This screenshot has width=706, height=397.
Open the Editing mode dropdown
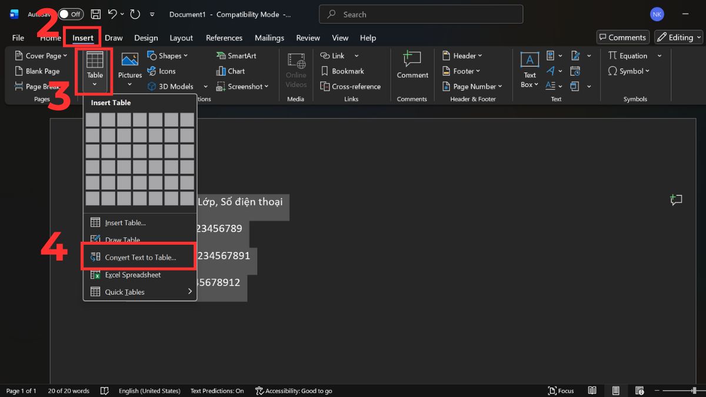(678, 37)
